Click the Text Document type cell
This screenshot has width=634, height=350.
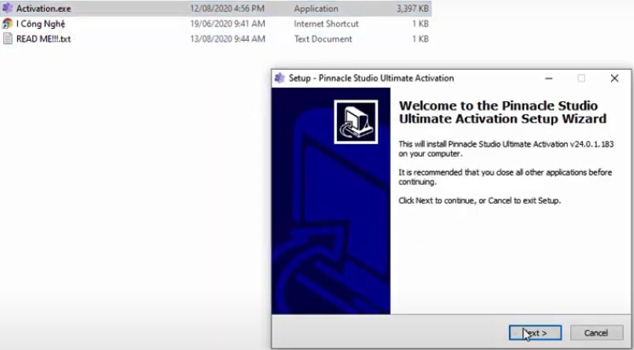point(323,39)
